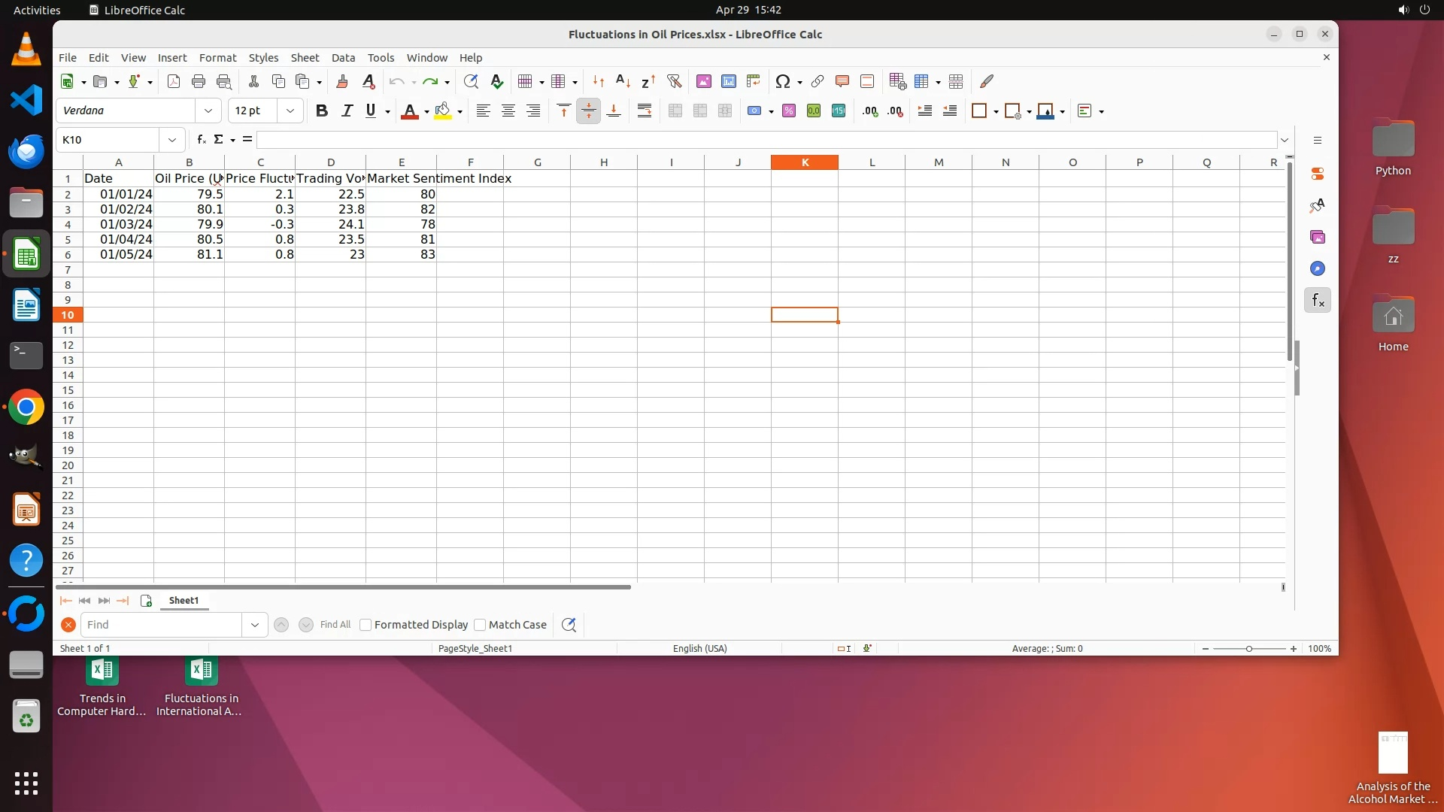Toggle bold formatting
Screen dimensions: 1444x812
pos(322,111)
